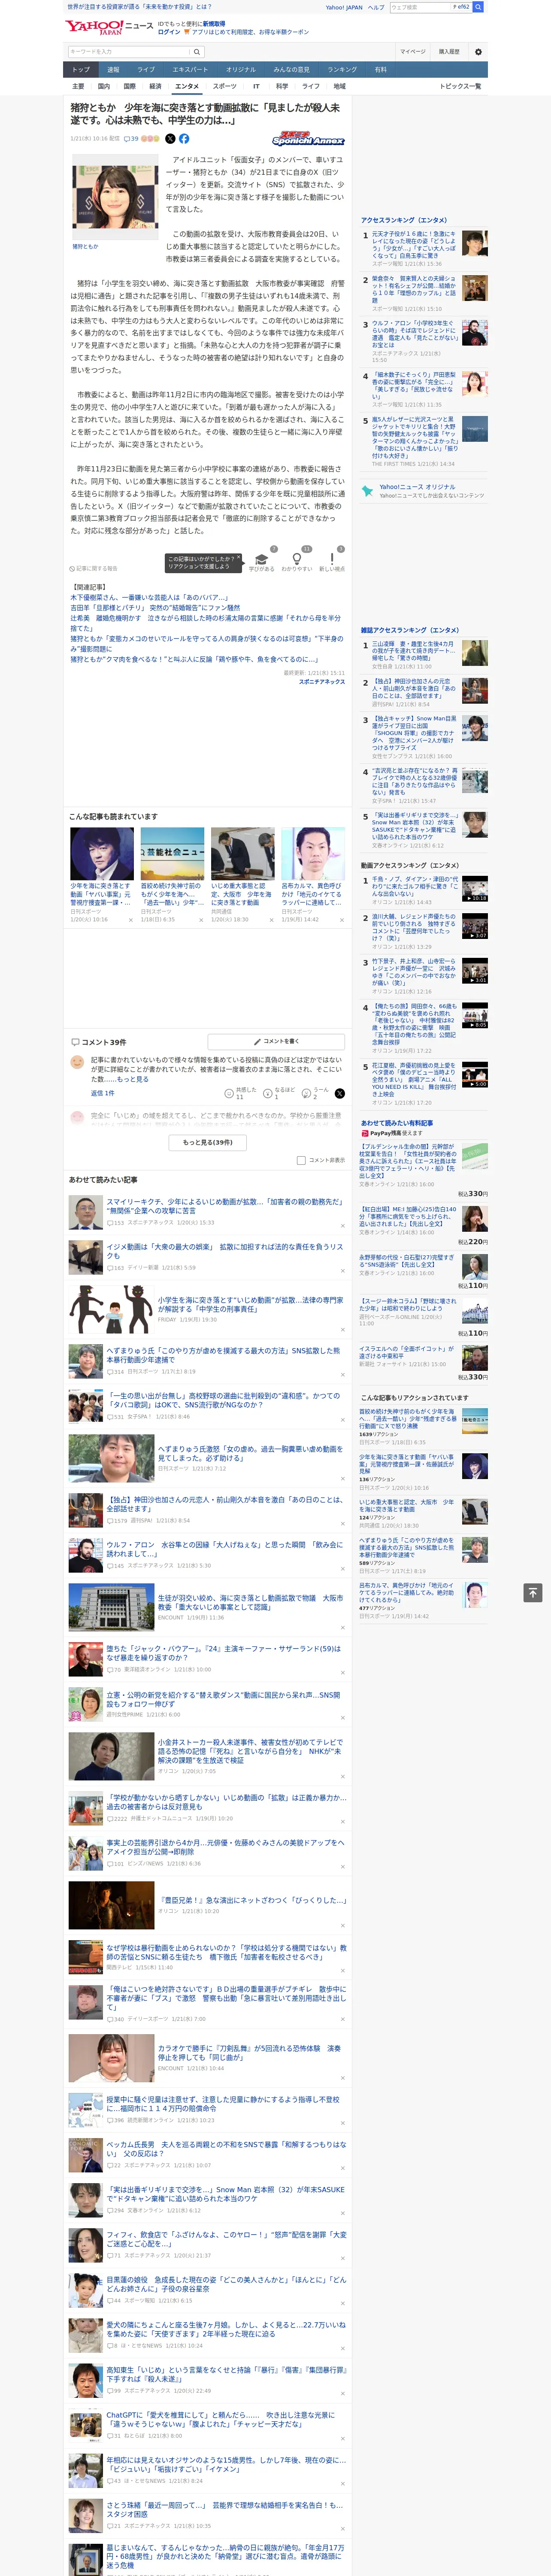551x2576 pixels.
Task: Select the 地域 category
Action: (339, 86)
